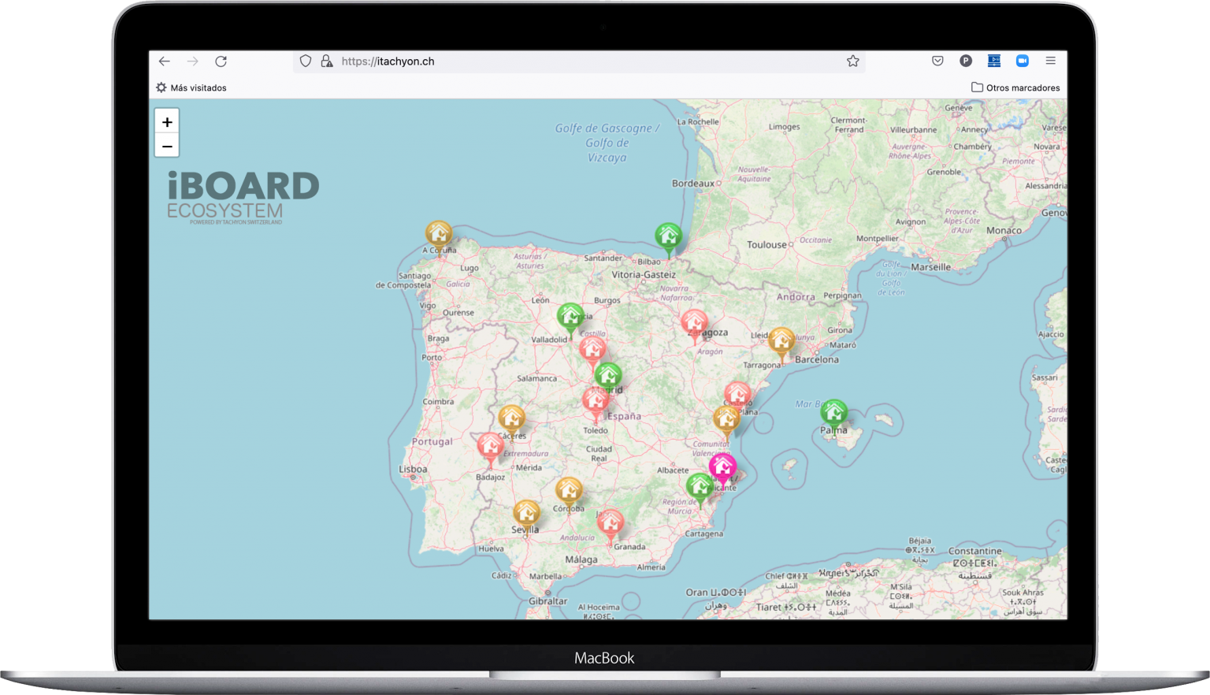Open the browser hamburger menu
The image size is (1210, 695).
pos(1050,61)
